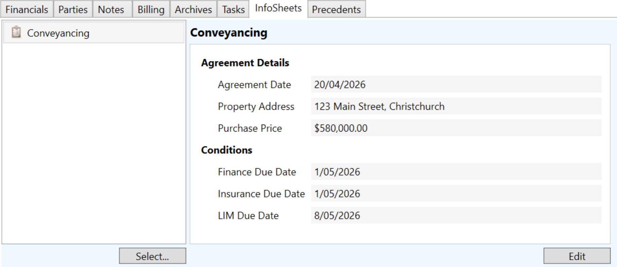Image resolution: width=617 pixels, height=267 pixels.
Task: Click the Insurance Due Date label
Action: (x=261, y=194)
